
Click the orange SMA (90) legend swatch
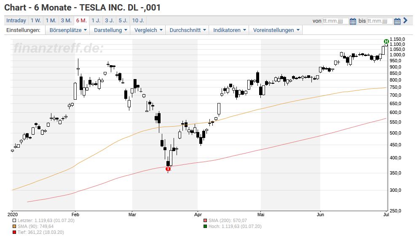pos(14,226)
